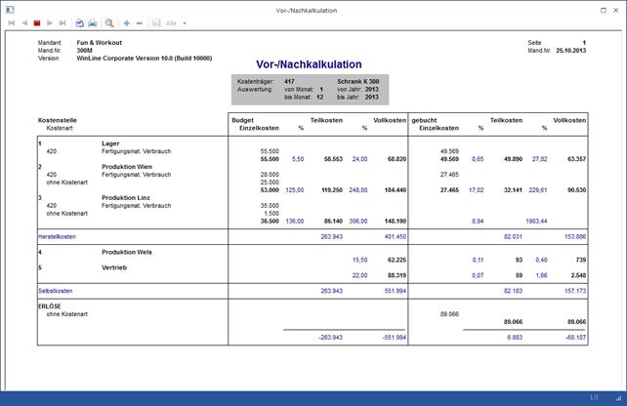Click the magnifier search icon
The width and height of the screenshot is (627, 406).
pyautogui.click(x=110, y=22)
